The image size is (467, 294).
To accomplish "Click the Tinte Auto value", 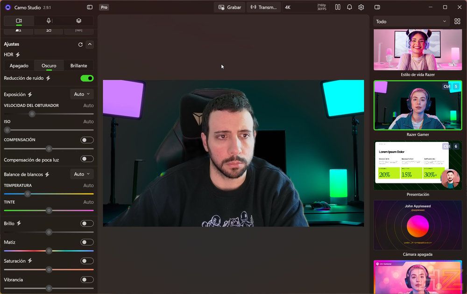I will [x=88, y=202].
